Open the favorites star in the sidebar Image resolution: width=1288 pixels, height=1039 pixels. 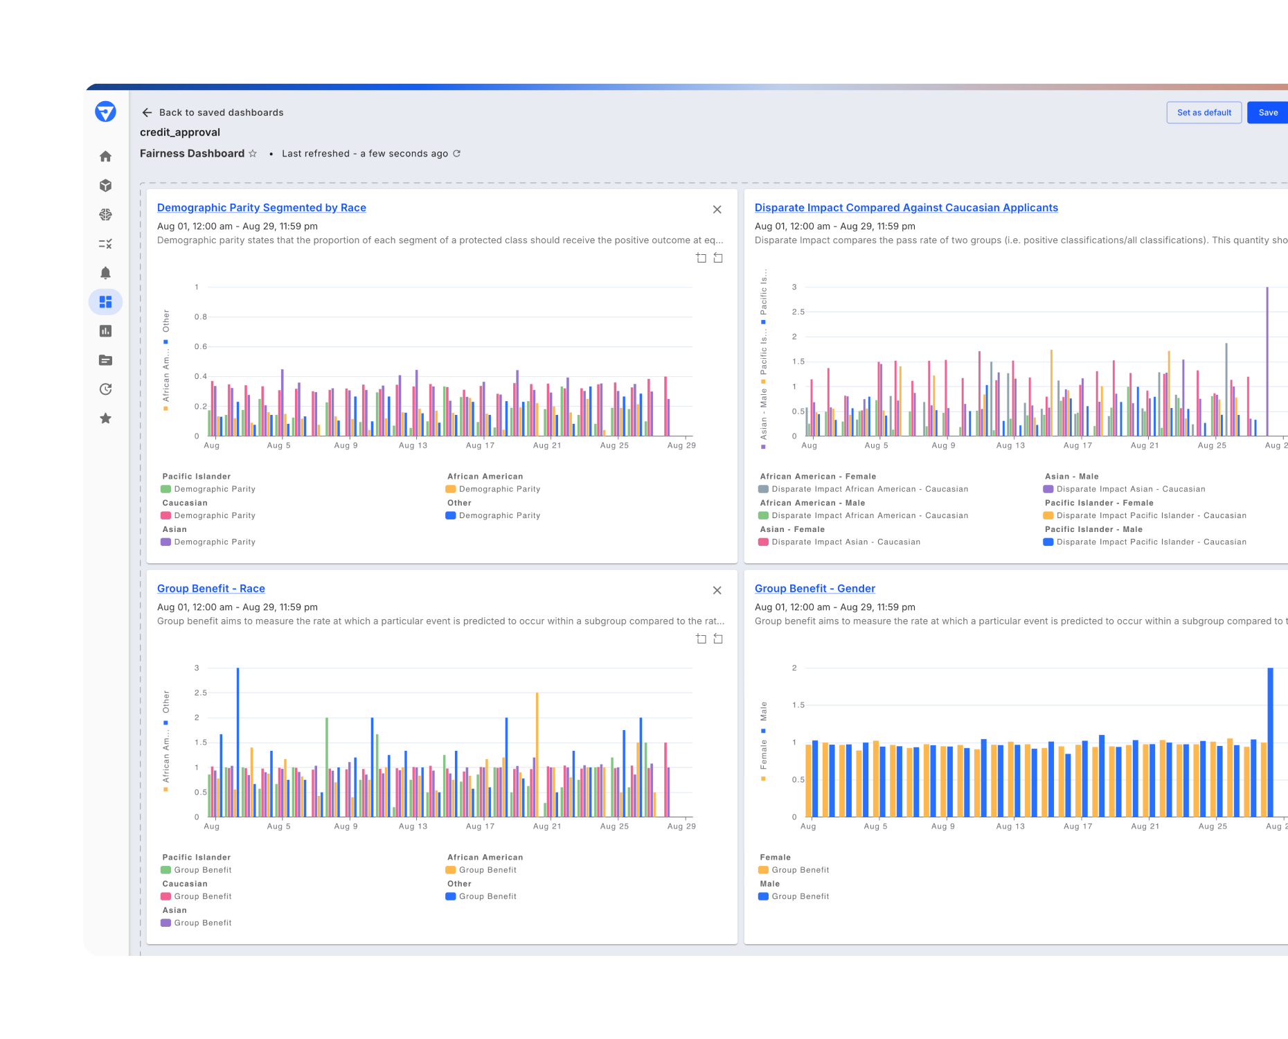pyautogui.click(x=105, y=418)
